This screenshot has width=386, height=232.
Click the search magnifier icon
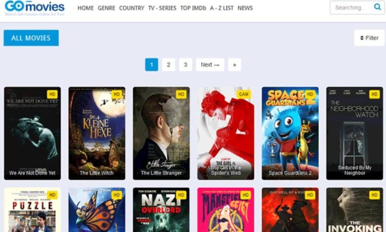[x=377, y=7]
